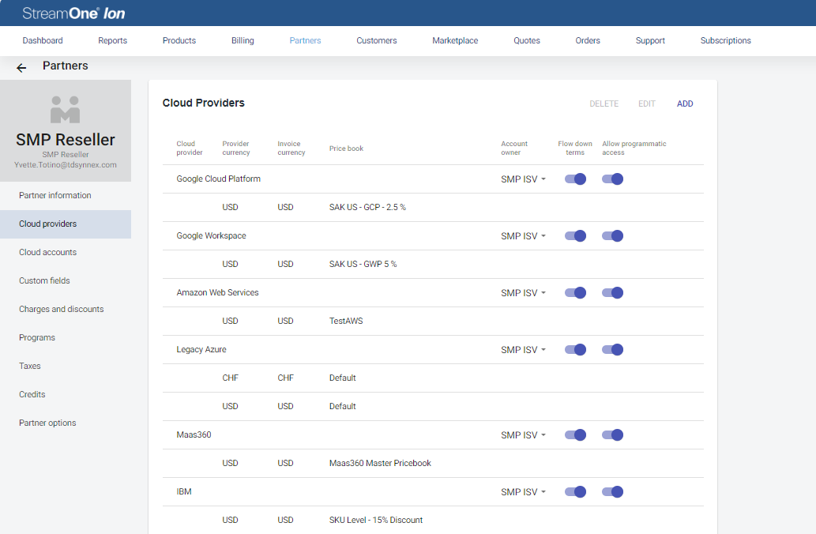Switch to the Customers section

pos(376,39)
